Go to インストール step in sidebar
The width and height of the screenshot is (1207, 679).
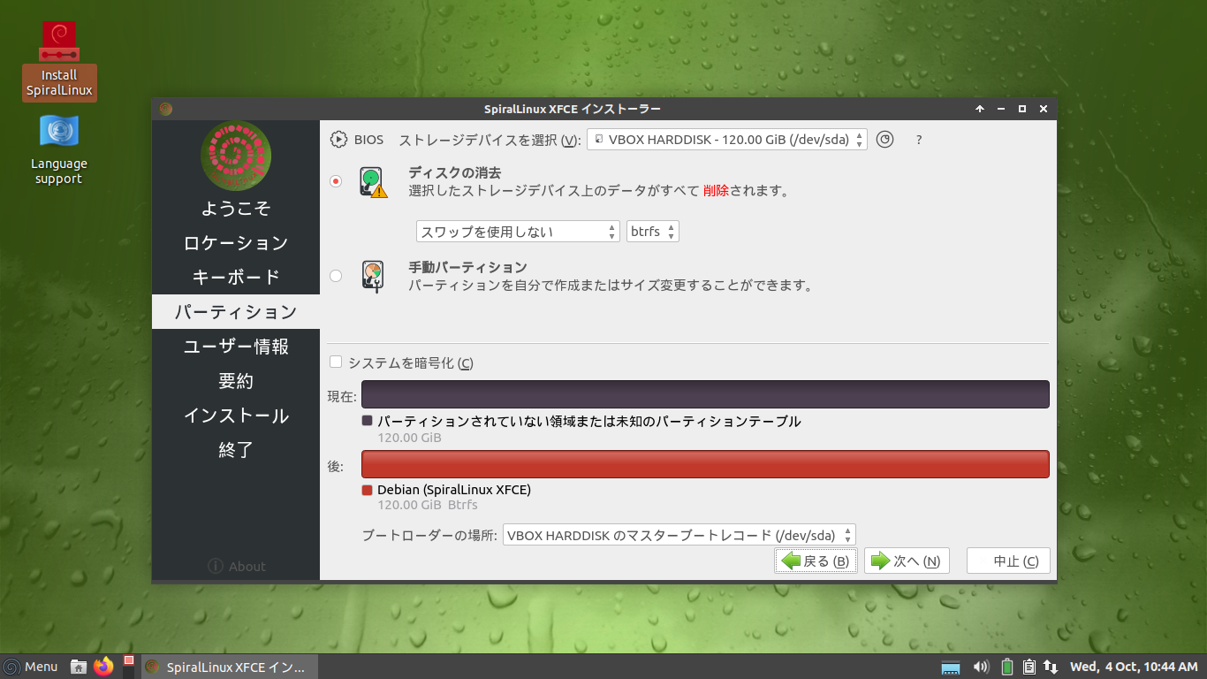pos(236,416)
